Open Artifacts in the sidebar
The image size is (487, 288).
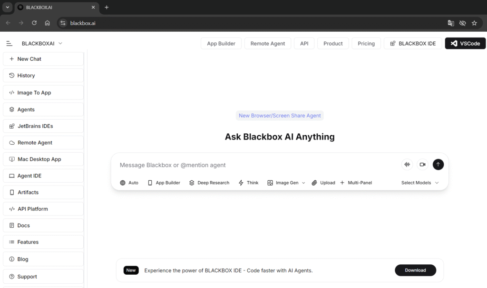[43, 193]
